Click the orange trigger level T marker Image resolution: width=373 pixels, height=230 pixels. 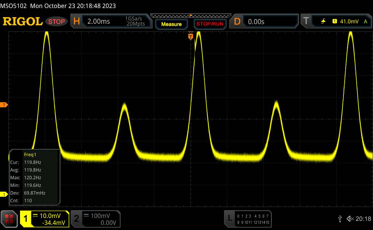click(4, 105)
